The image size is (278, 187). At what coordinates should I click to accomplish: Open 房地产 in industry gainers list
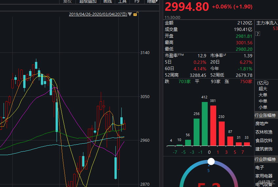(262, 123)
